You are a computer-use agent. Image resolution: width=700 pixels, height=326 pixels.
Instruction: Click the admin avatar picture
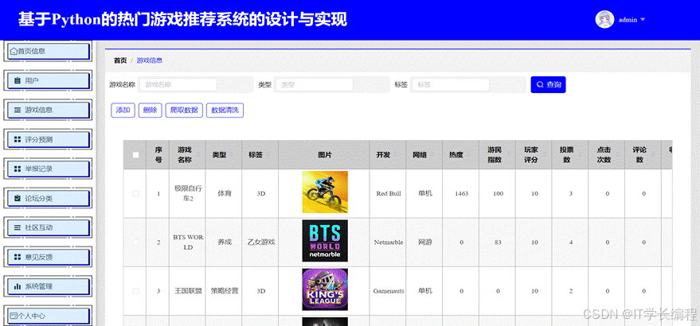click(605, 19)
